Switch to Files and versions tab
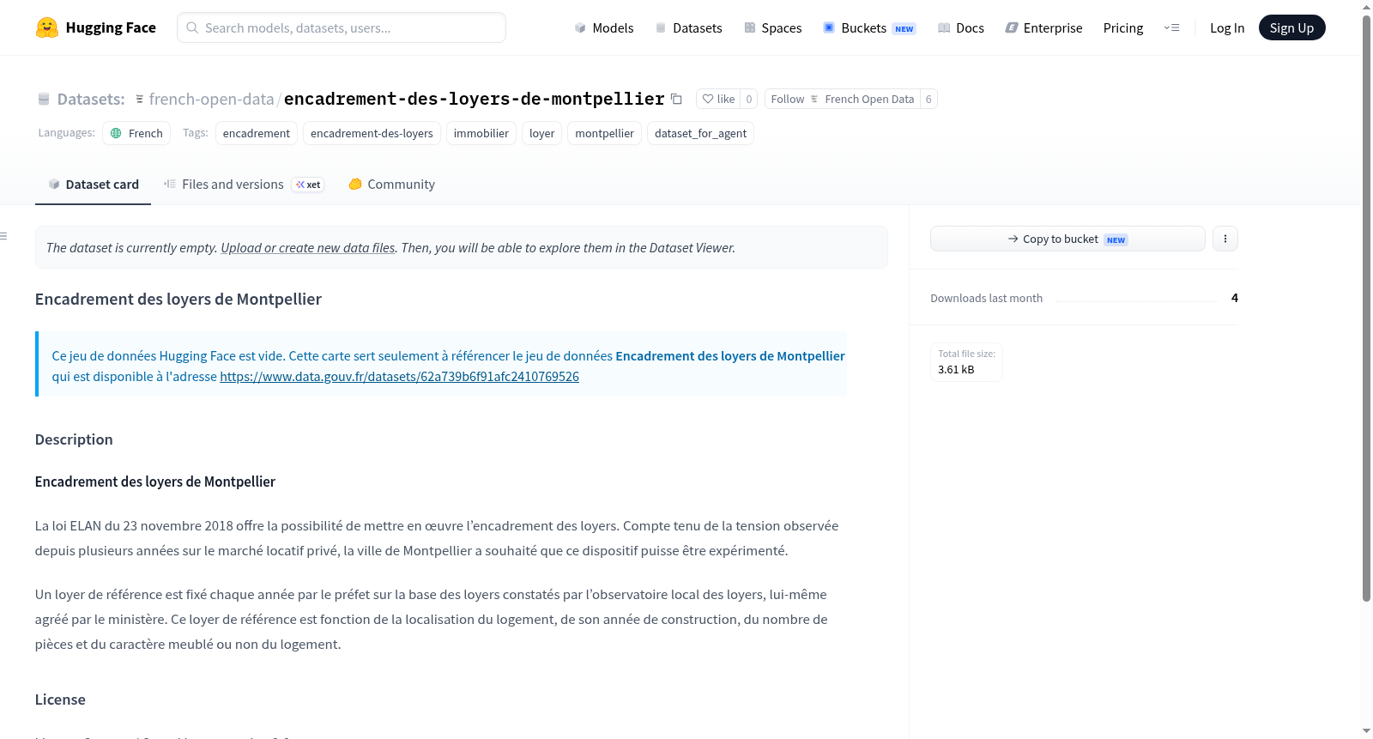The image size is (1373, 739). (244, 185)
